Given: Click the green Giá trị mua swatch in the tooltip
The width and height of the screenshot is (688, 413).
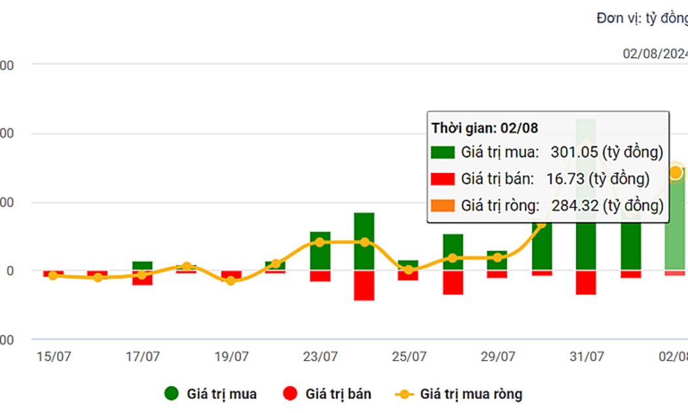Looking at the screenshot, I should (x=443, y=153).
